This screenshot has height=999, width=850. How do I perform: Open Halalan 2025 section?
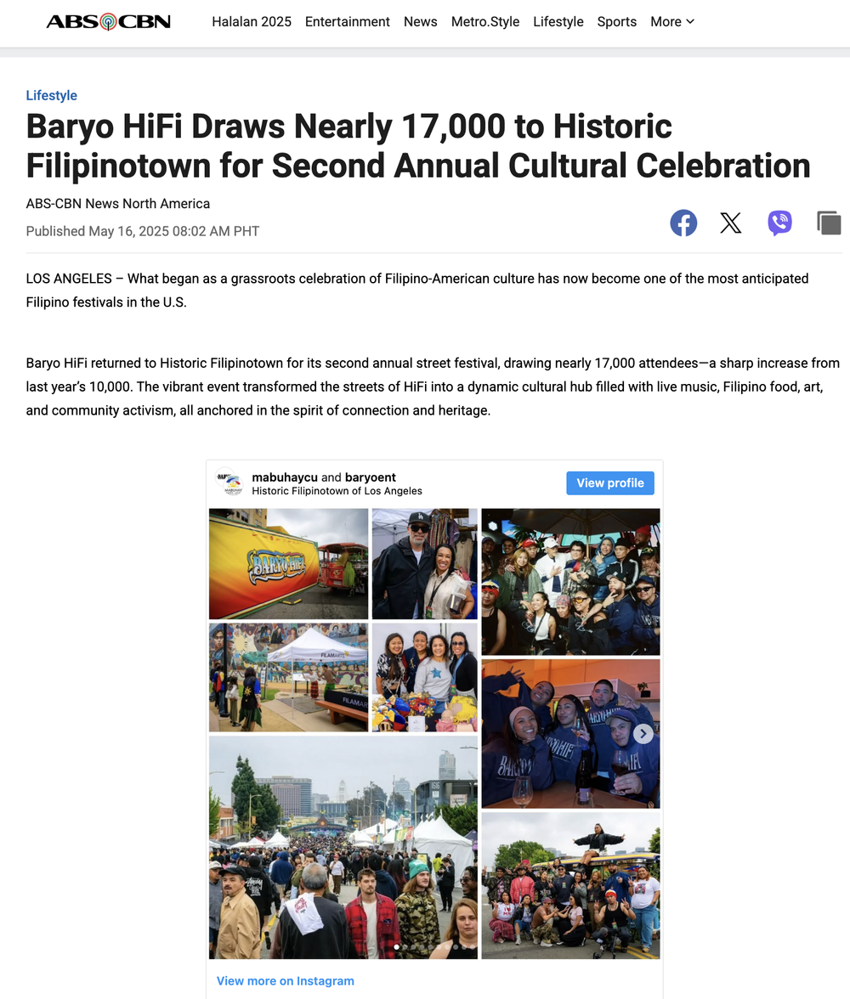pyautogui.click(x=252, y=22)
